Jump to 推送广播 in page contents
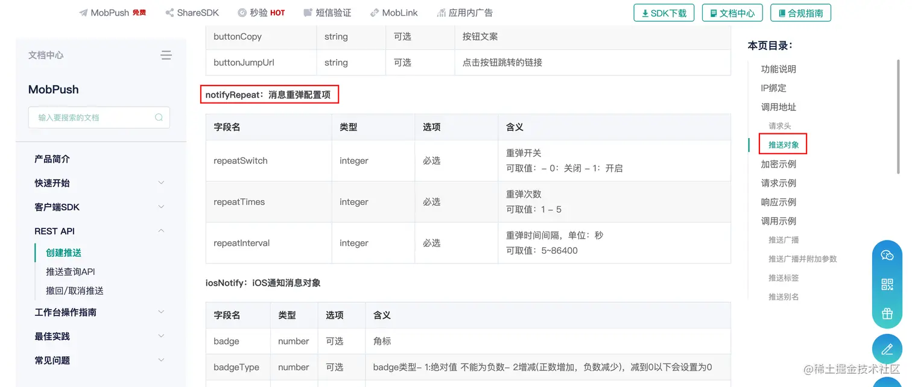Screen dimensions: 912x387 [784, 240]
